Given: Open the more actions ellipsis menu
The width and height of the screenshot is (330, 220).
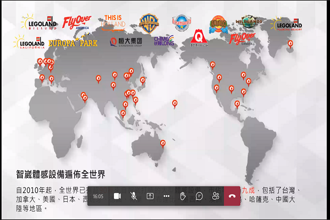Looking at the screenshot, I should pyautogui.click(x=167, y=196).
